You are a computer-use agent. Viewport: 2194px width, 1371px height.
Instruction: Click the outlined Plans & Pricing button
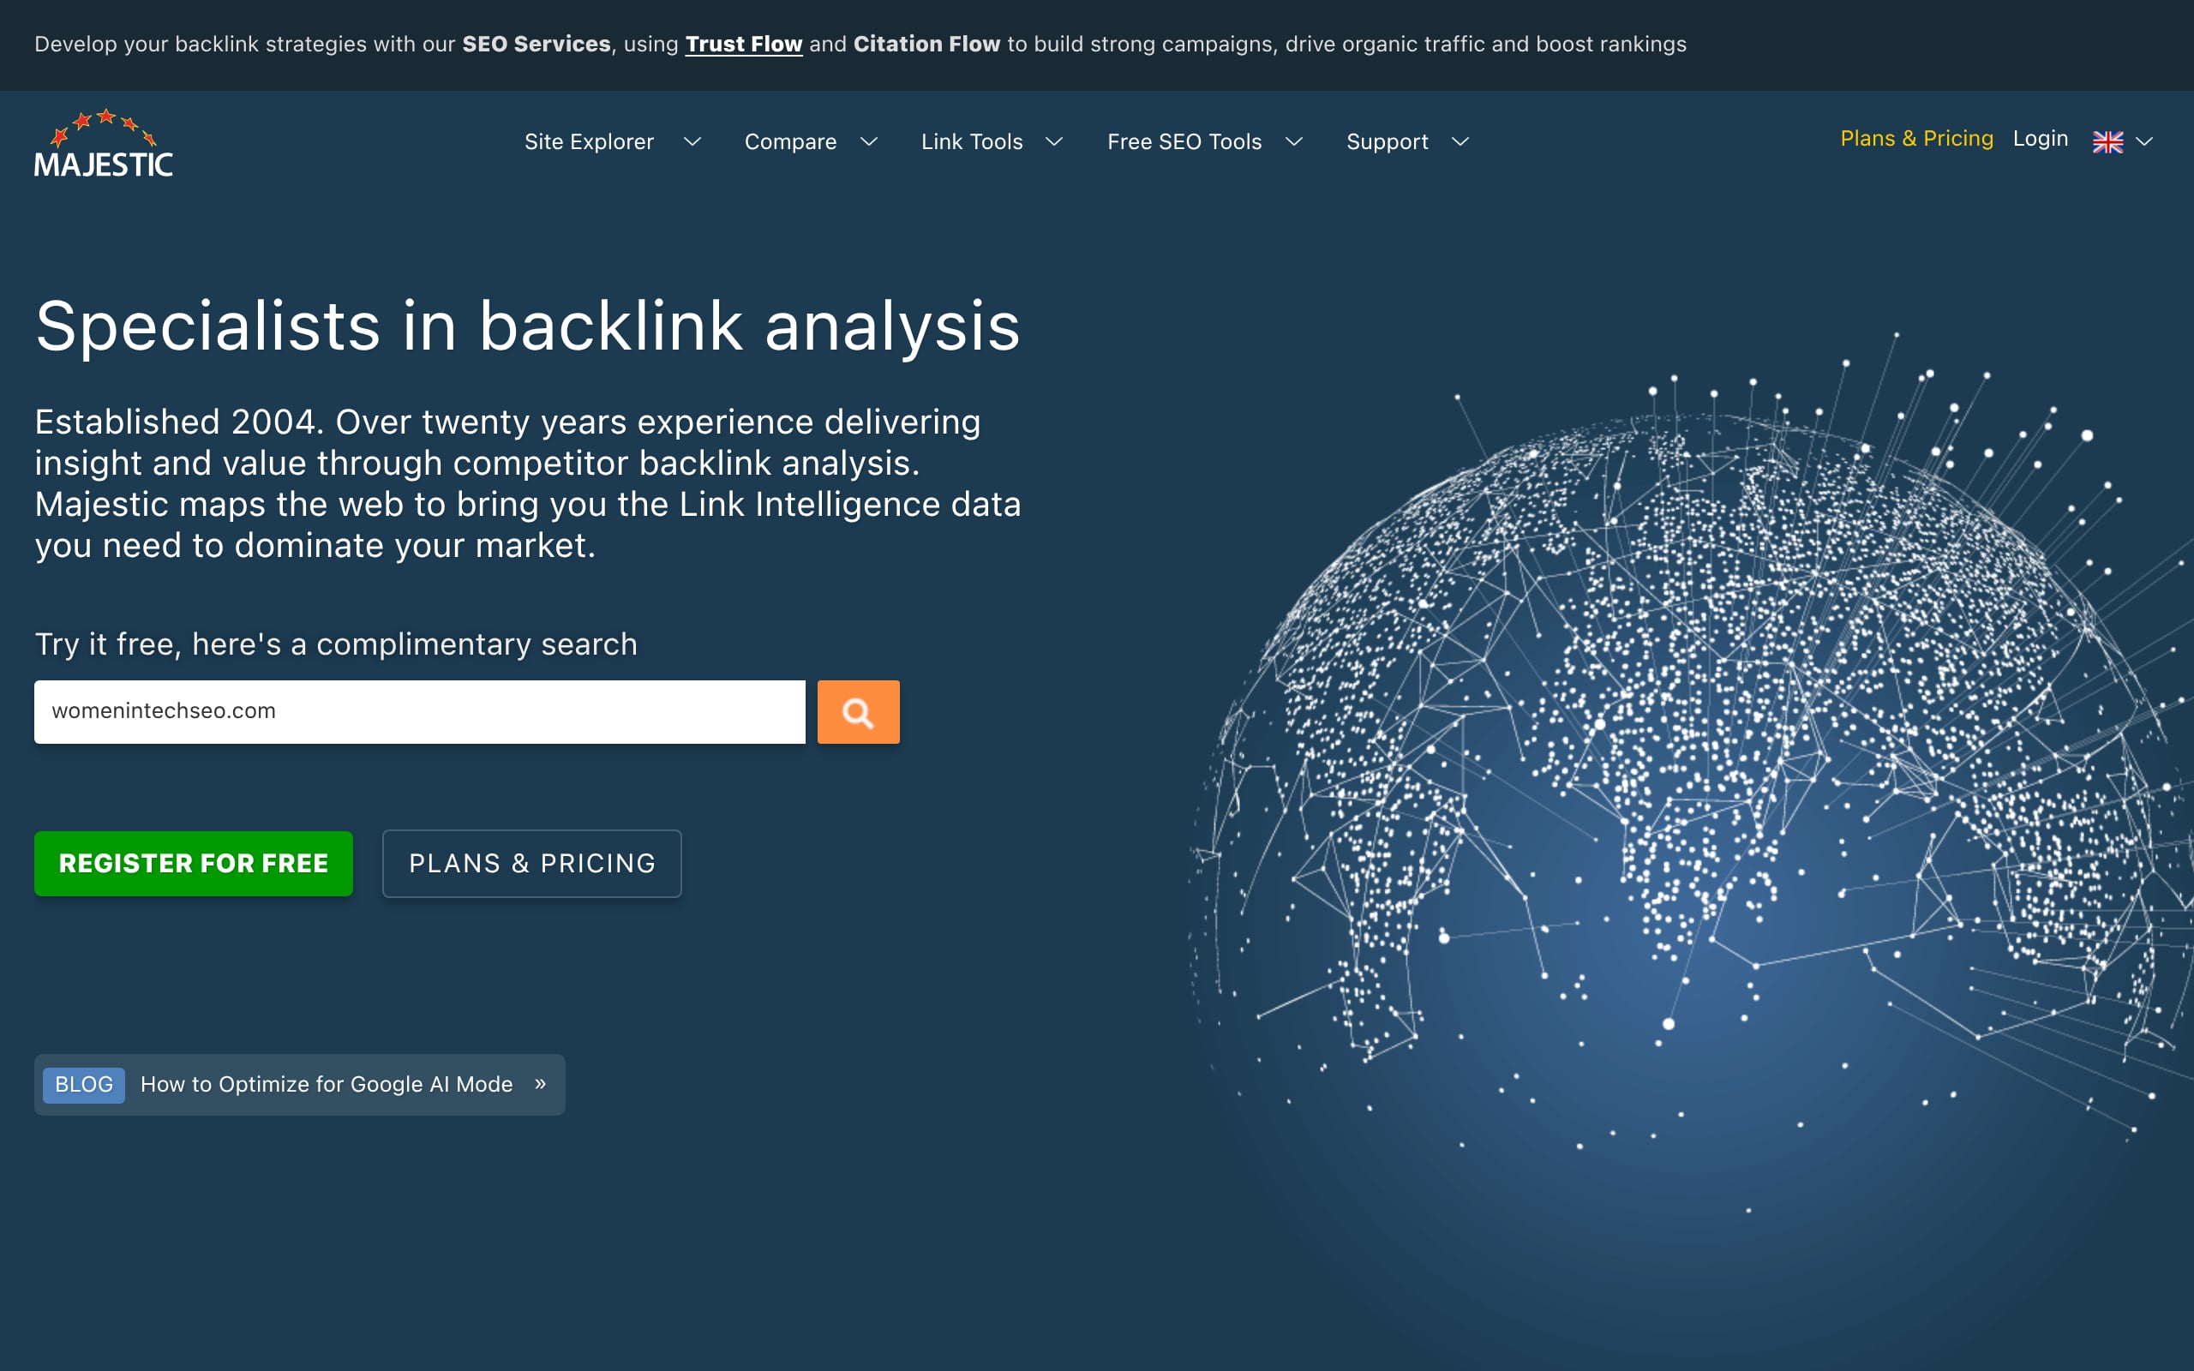(531, 863)
